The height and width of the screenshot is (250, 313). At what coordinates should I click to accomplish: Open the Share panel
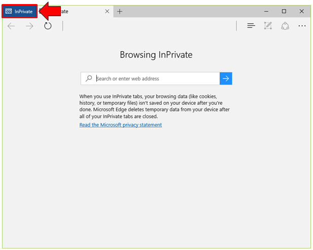(x=285, y=26)
